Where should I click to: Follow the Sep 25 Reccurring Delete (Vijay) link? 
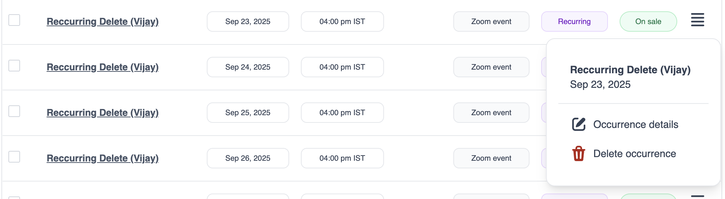[x=102, y=113]
